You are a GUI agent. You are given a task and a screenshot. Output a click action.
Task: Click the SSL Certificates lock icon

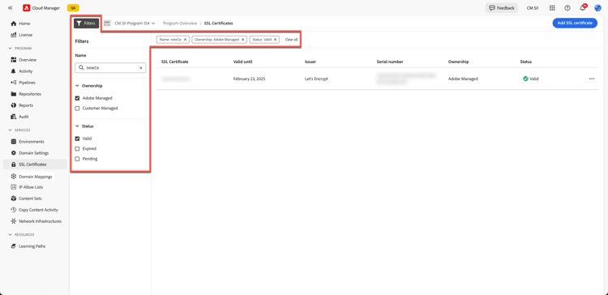pos(14,165)
